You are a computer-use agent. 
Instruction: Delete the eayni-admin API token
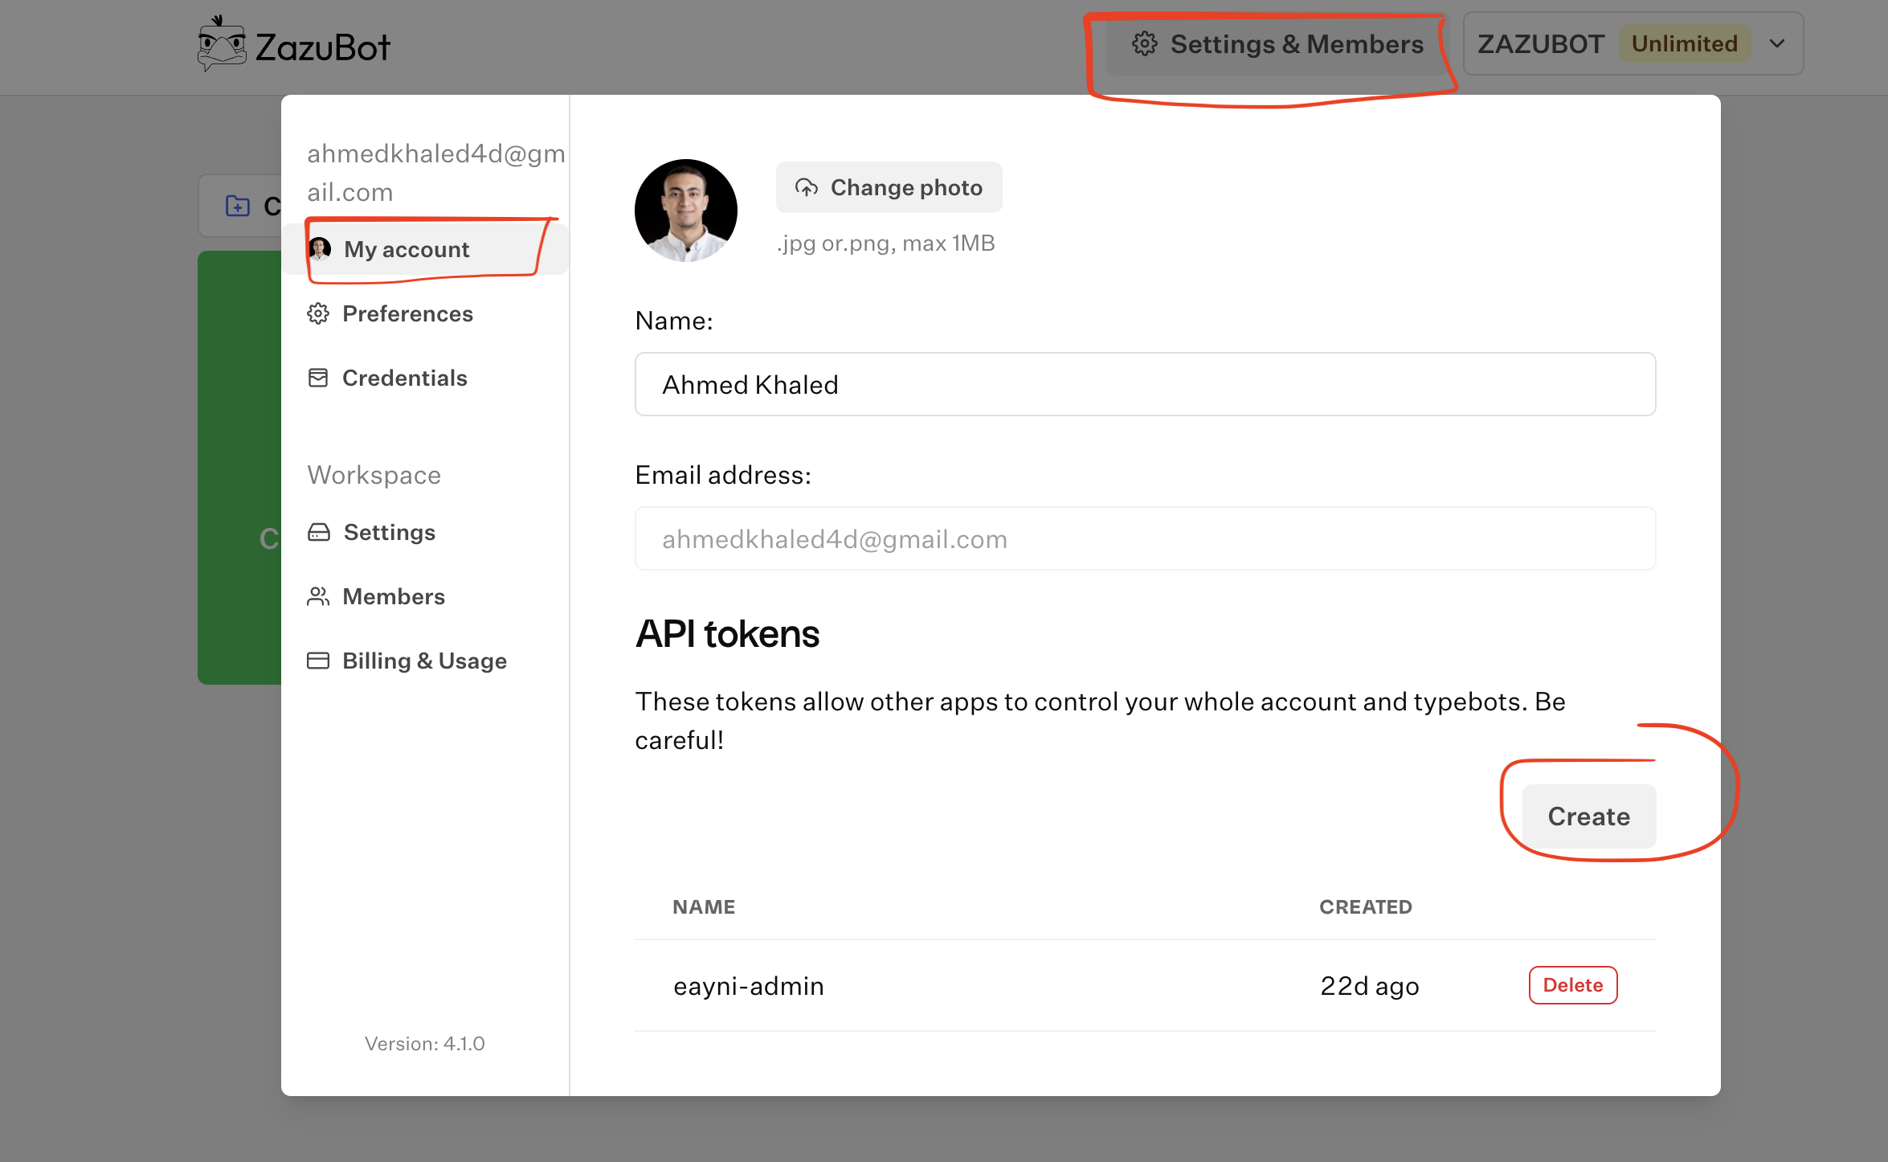[x=1572, y=984]
